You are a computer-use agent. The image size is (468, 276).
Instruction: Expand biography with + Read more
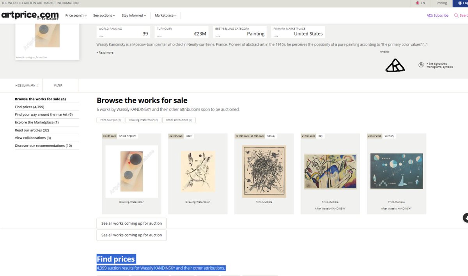[x=105, y=53]
